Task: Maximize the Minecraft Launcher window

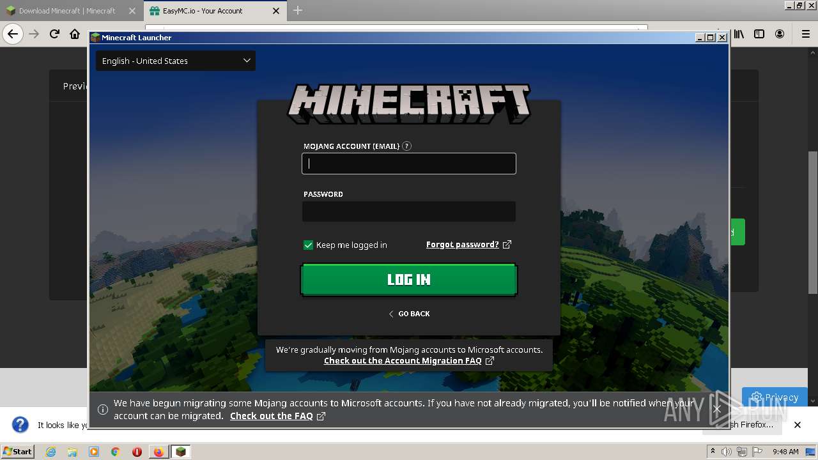Action: (711, 38)
